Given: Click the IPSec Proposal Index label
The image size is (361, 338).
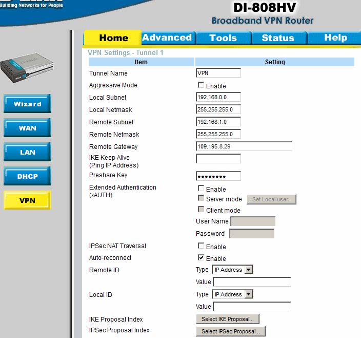Looking at the screenshot, I should (x=119, y=330).
